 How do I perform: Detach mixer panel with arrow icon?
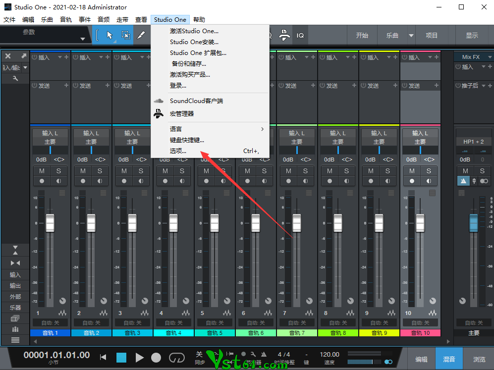pos(24,56)
